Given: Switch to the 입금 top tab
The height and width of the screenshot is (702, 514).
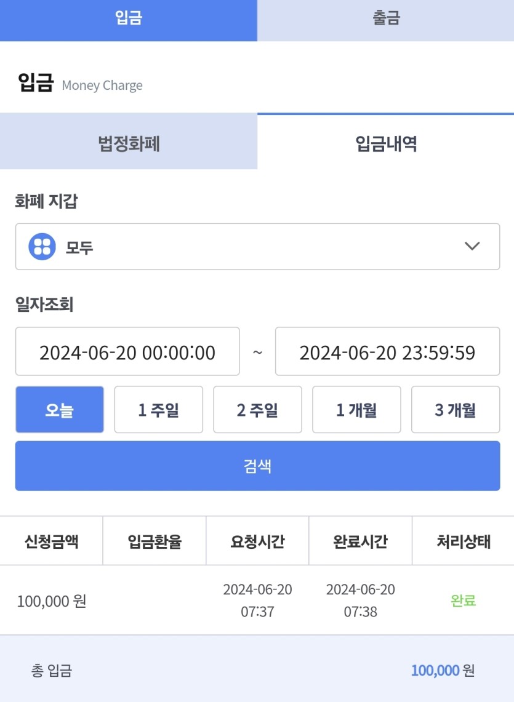Looking at the screenshot, I should coord(129,20).
